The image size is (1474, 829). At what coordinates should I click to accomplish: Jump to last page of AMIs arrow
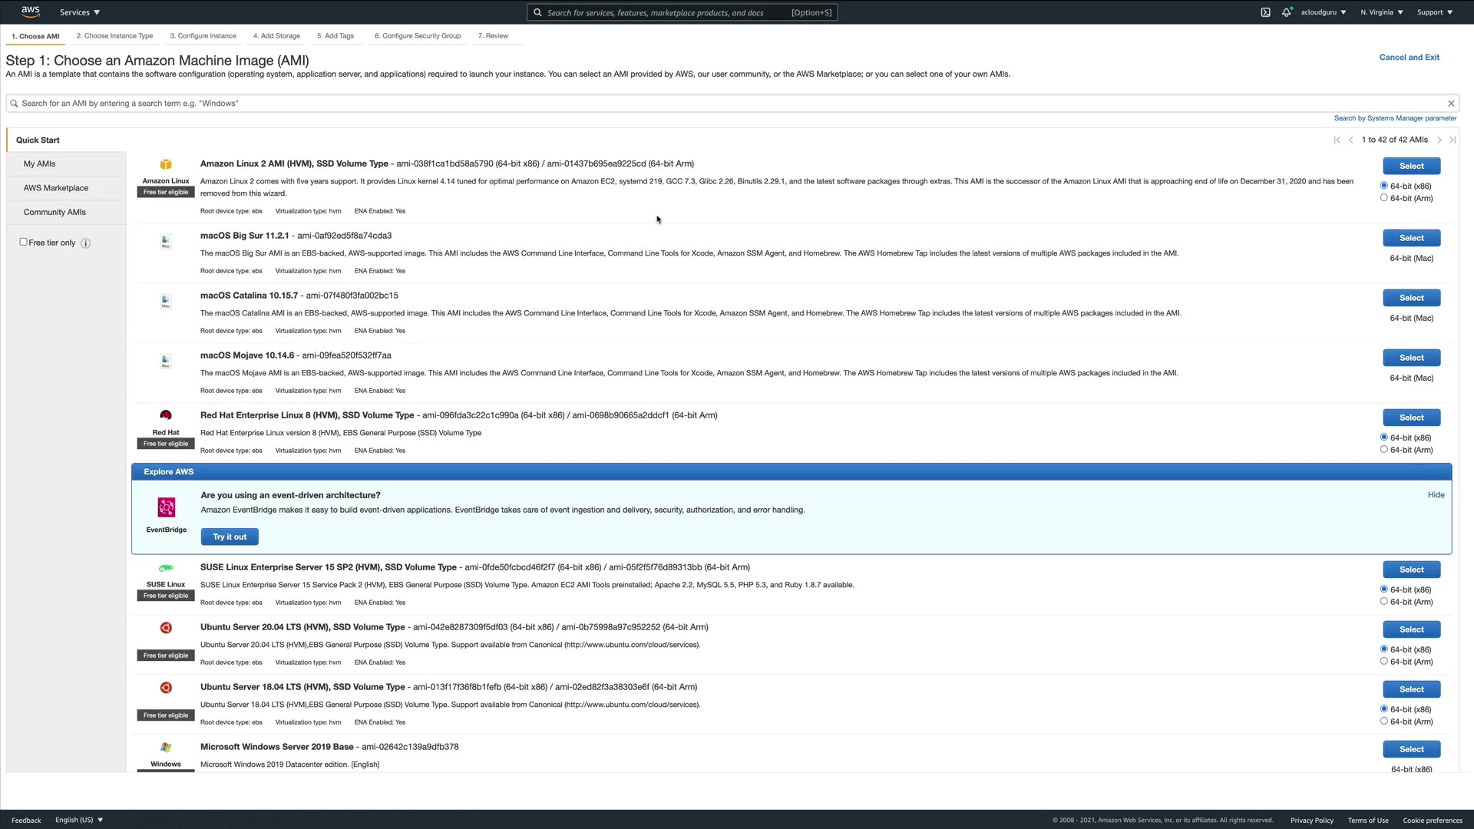[x=1453, y=140]
